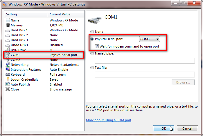Viewport: 203px width, 136px height.
Task: Click the Hard Disk 3 drive icon
Action: [x=8, y=41]
